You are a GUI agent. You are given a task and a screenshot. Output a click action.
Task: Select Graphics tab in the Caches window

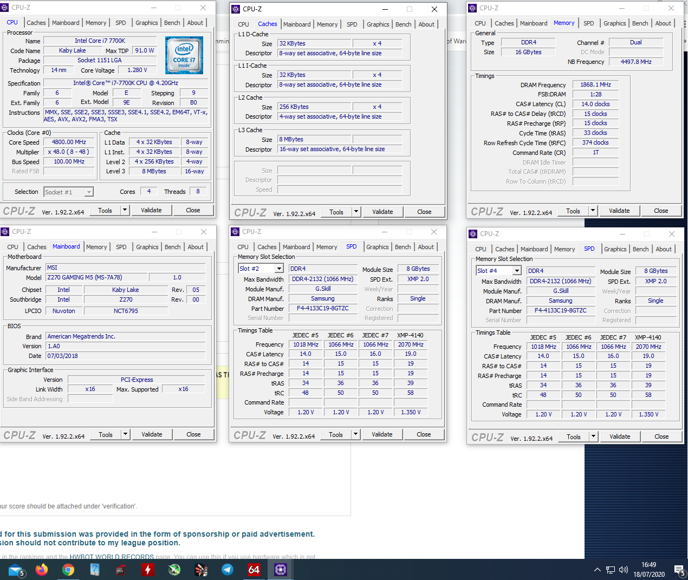click(x=378, y=24)
